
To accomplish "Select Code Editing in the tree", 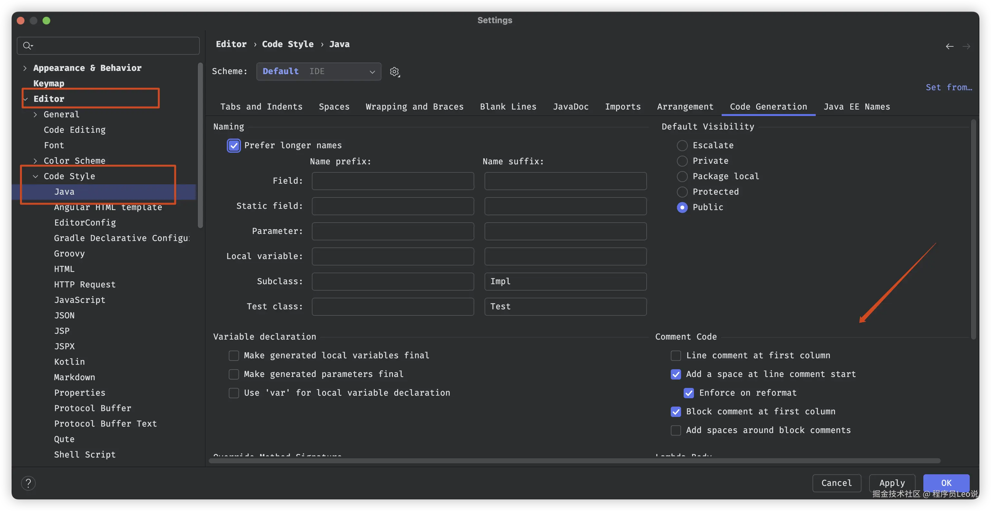I will (x=75, y=130).
